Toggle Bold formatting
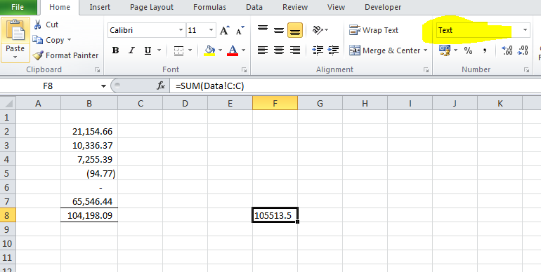This screenshot has width=541, height=272. pyautogui.click(x=116, y=51)
